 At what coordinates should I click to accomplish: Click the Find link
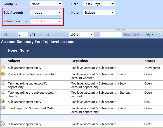tap(126, 35)
